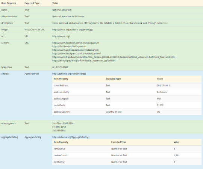Click 'AggregateRating' expected type cell

[33, 137]
